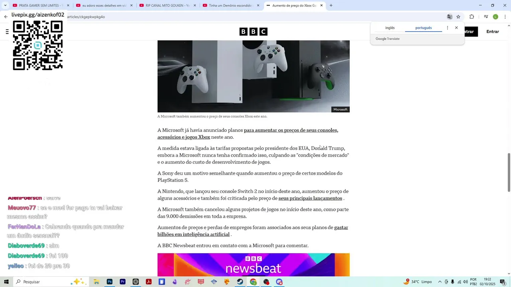Open the Google Translate icon in address bar
The width and height of the screenshot is (511, 287).
click(450, 17)
